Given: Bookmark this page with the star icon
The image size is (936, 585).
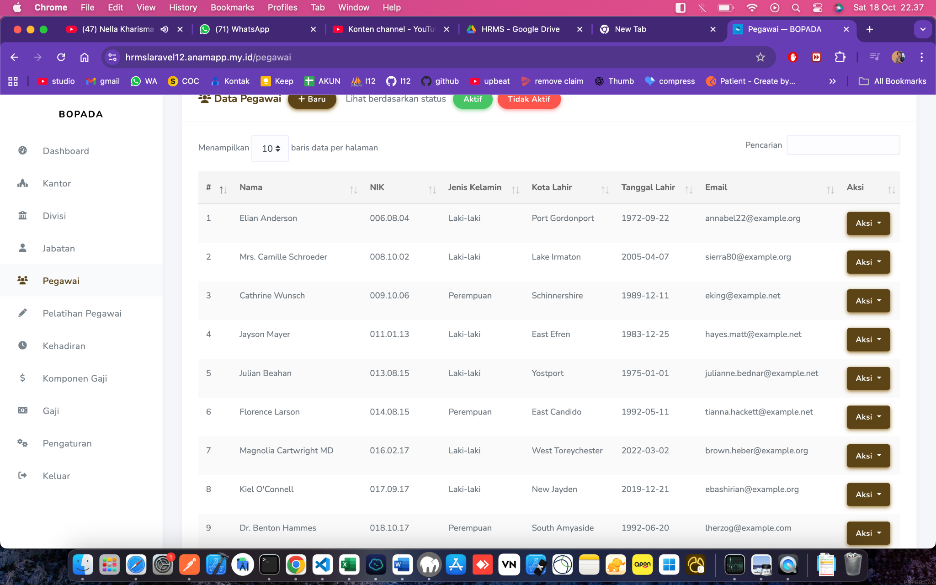Looking at the screenshot, I should [760, 57].
